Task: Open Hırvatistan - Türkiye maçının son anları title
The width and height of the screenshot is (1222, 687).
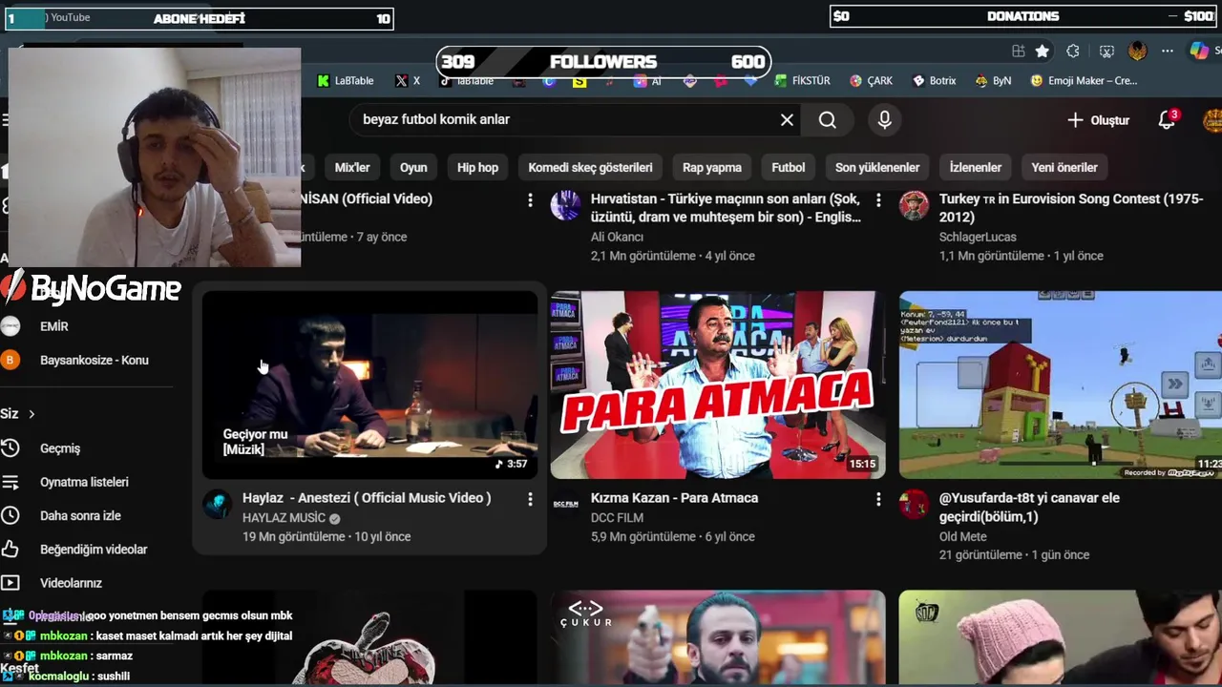Action: (726, 208)
